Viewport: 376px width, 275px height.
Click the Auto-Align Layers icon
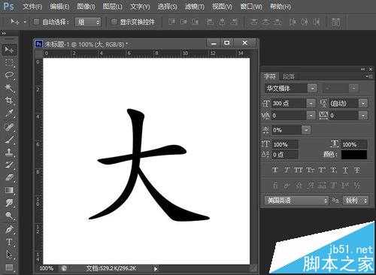336,22
